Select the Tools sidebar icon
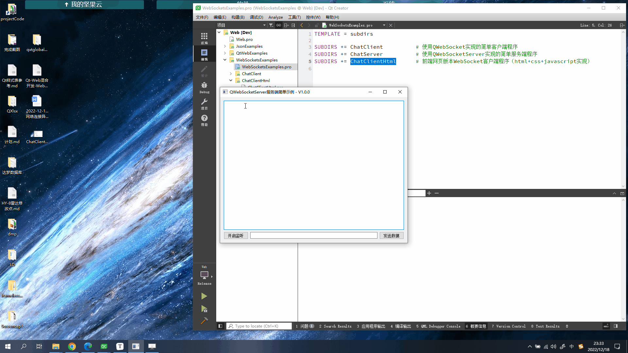 point(204,104)
